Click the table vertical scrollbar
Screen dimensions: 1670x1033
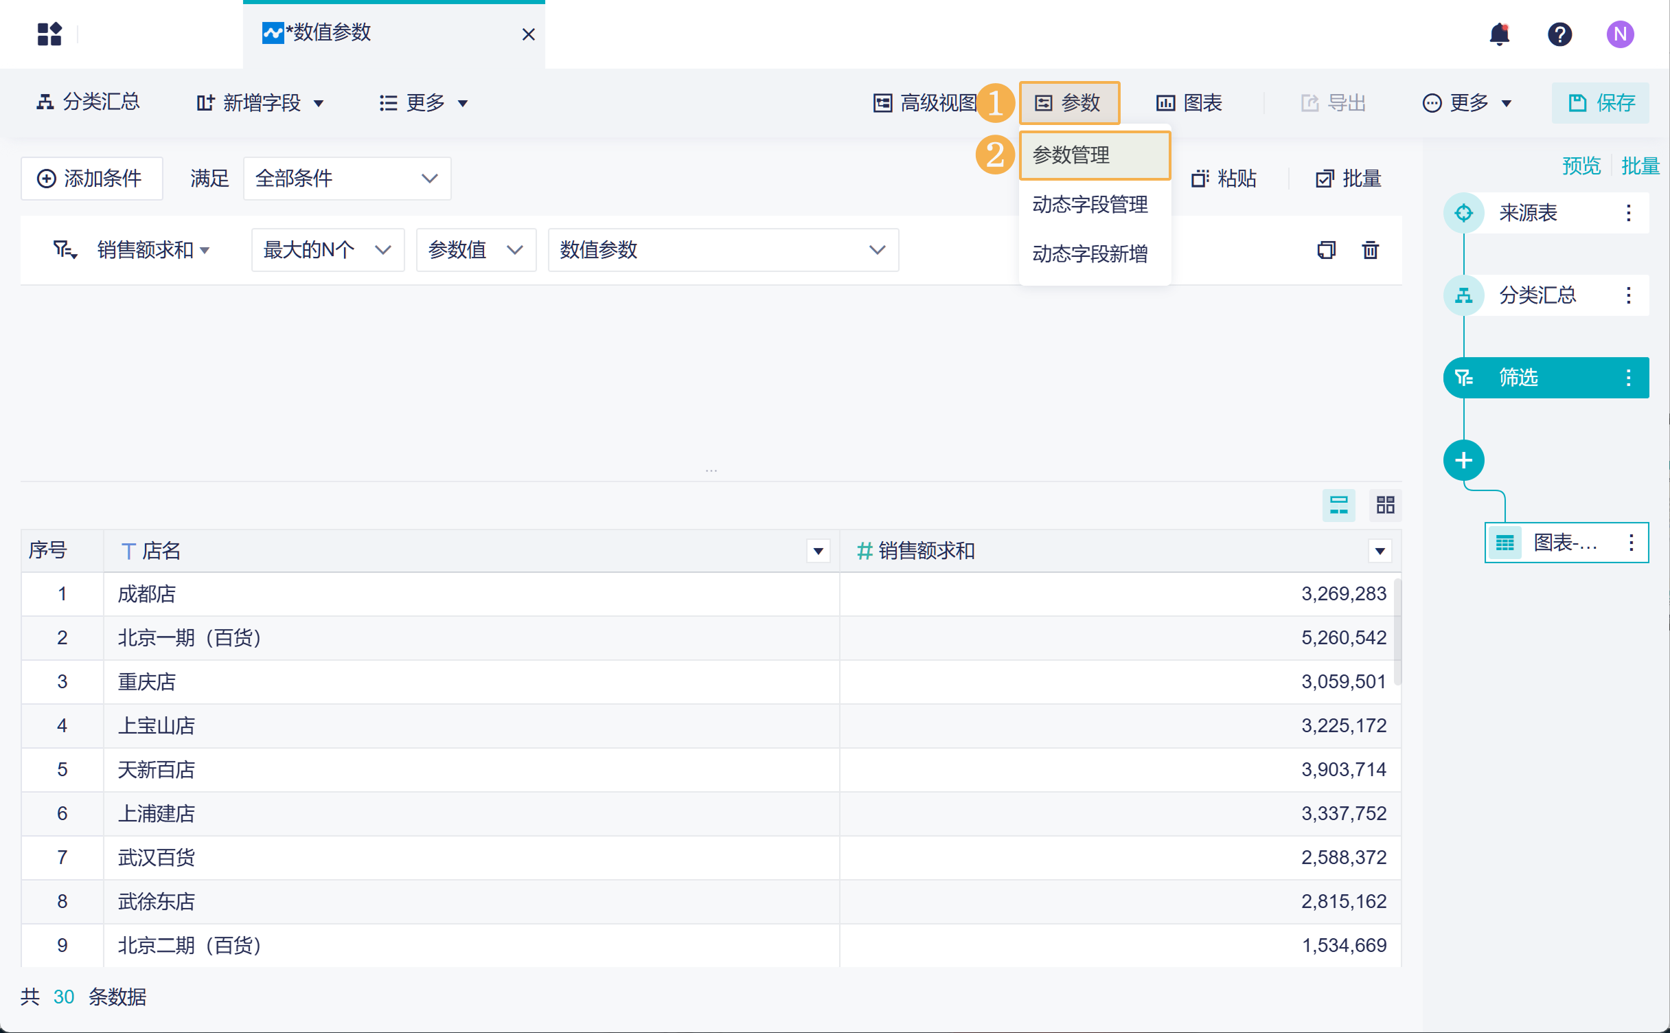tap(1397, 632)
